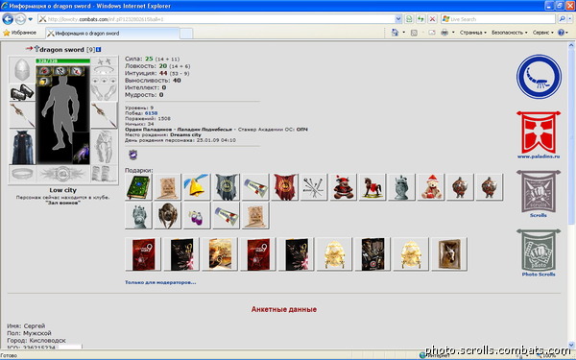Open the Только для модераторов link
576x360 pixels.
pos(160,282)
